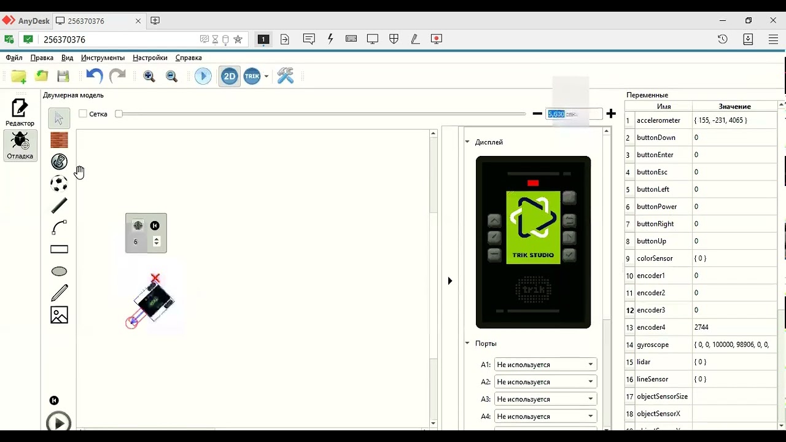Select the ellipse drawing tool
This screenshot has height=442, width=786.
click(x=59, y=271)
